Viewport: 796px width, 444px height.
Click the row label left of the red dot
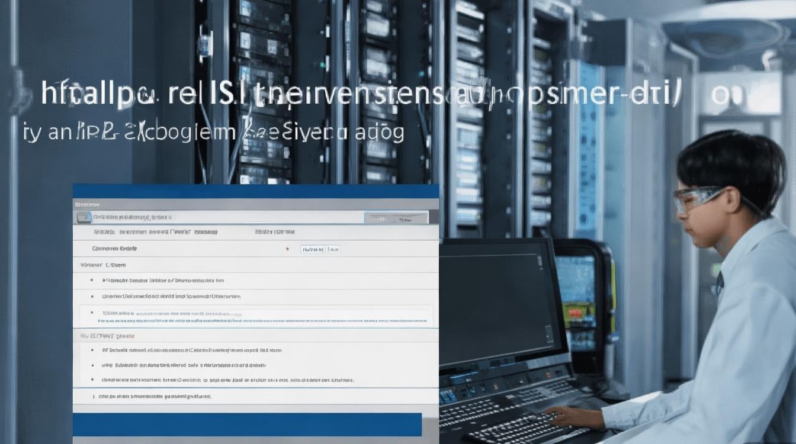(114, 249)
